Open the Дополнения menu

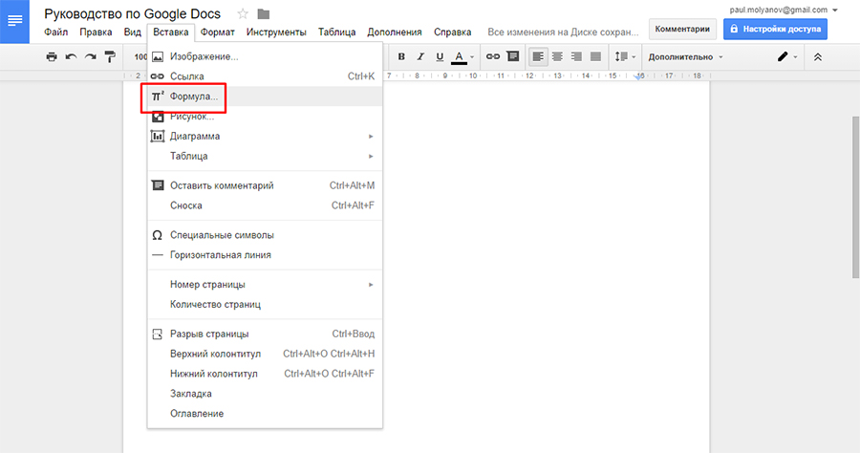tap(395, 32)
